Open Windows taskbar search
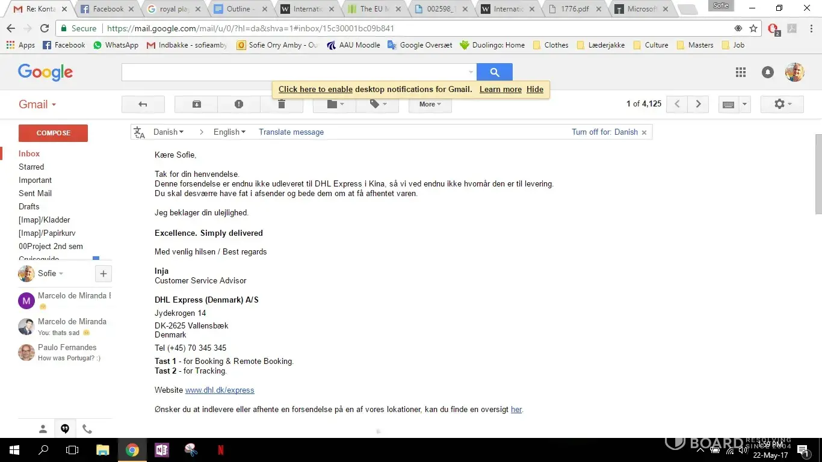This screenshot has height=462, width=822. coord(43,450)
